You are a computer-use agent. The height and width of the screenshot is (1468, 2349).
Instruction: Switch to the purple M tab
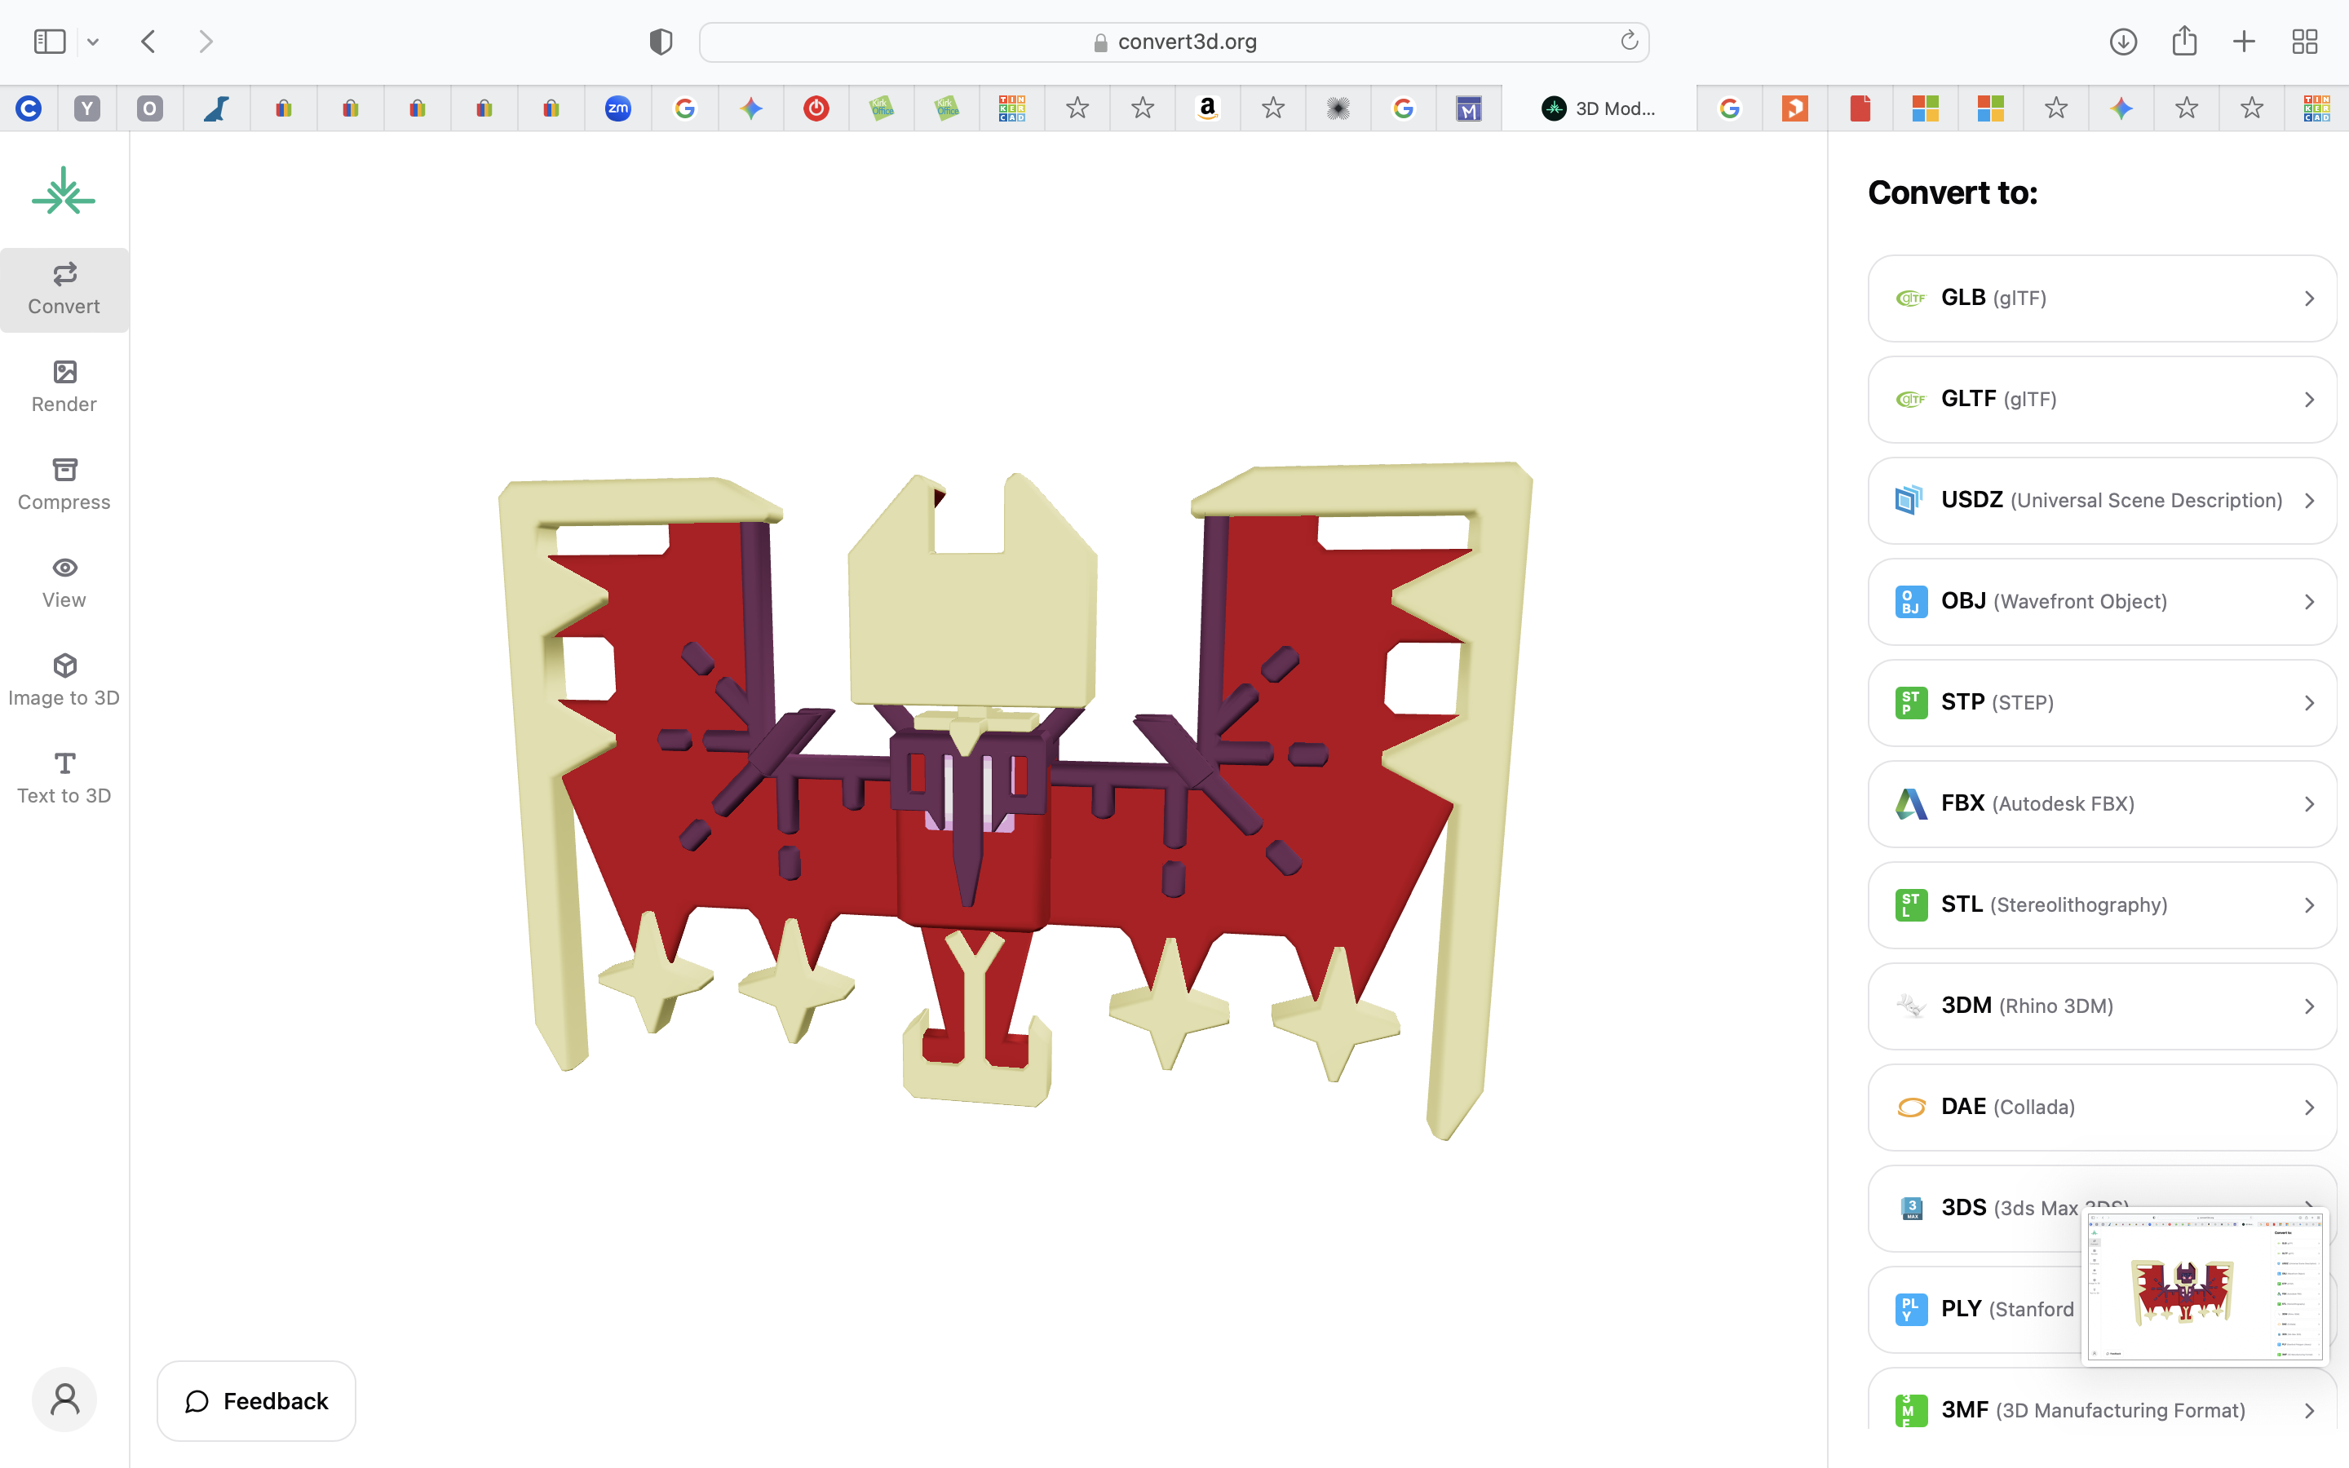pos(1469,108)
